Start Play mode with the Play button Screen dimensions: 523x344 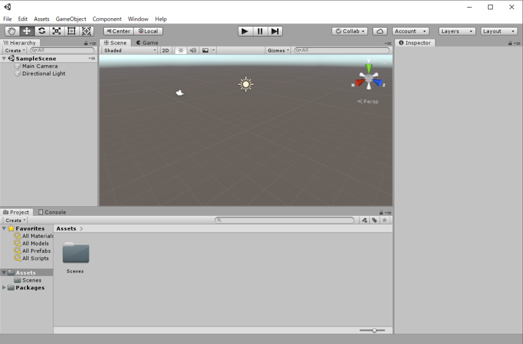245,31
